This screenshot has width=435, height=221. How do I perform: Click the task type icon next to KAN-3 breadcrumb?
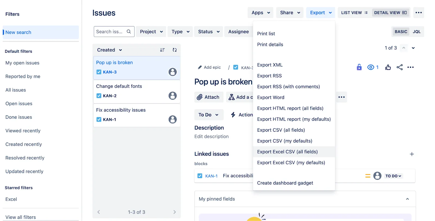(x=236, y=67)
